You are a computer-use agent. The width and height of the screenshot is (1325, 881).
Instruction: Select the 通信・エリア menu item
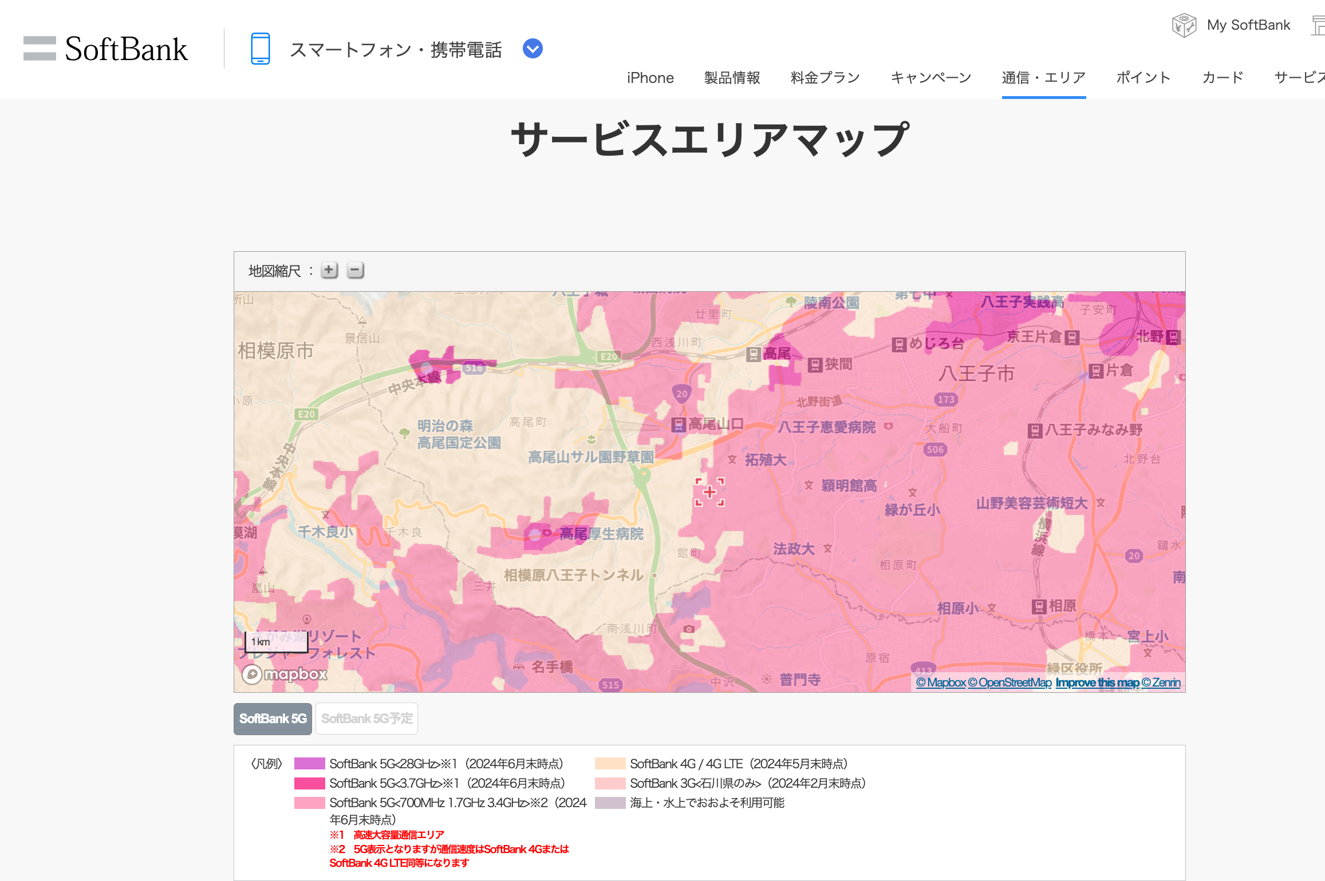tap(1044, 78)
